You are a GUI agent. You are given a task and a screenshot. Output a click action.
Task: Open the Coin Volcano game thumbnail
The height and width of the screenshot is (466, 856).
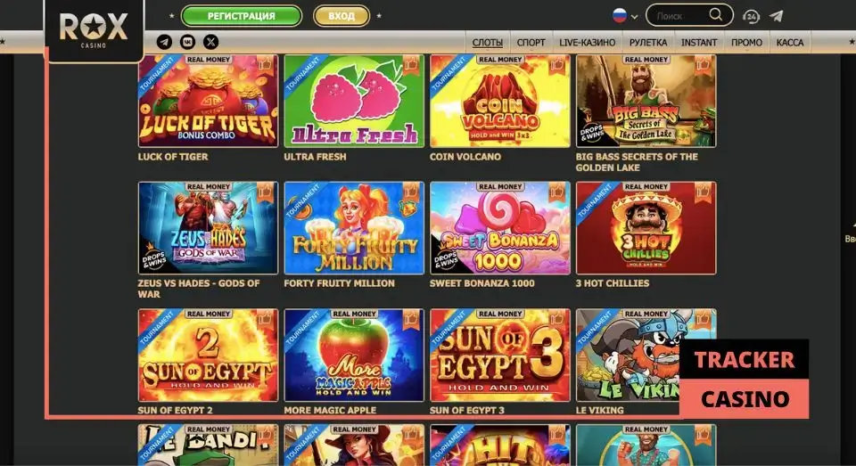click(500, 101)
